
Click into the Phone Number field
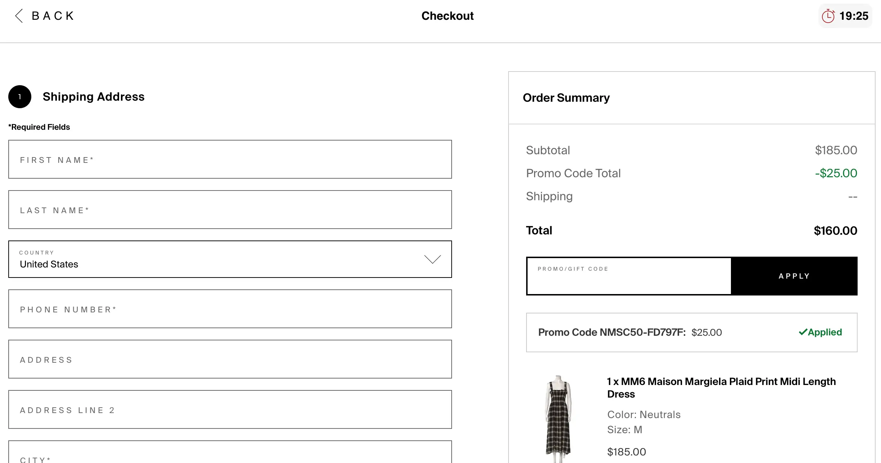pyautogui.click(x=230, y=309)
